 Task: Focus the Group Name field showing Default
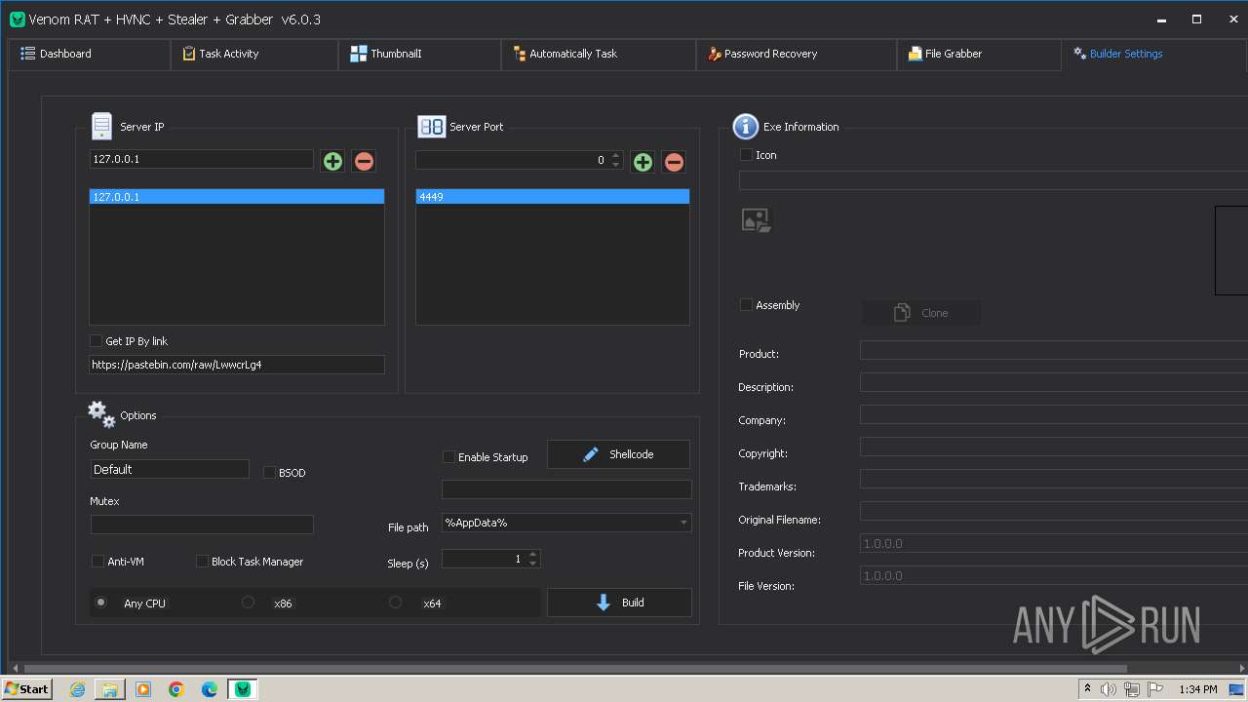click(x=170, y=469)
